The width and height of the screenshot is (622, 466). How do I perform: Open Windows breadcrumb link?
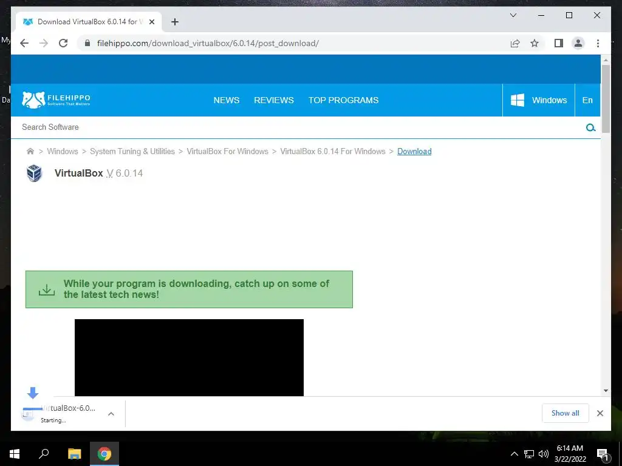(63, 151)
